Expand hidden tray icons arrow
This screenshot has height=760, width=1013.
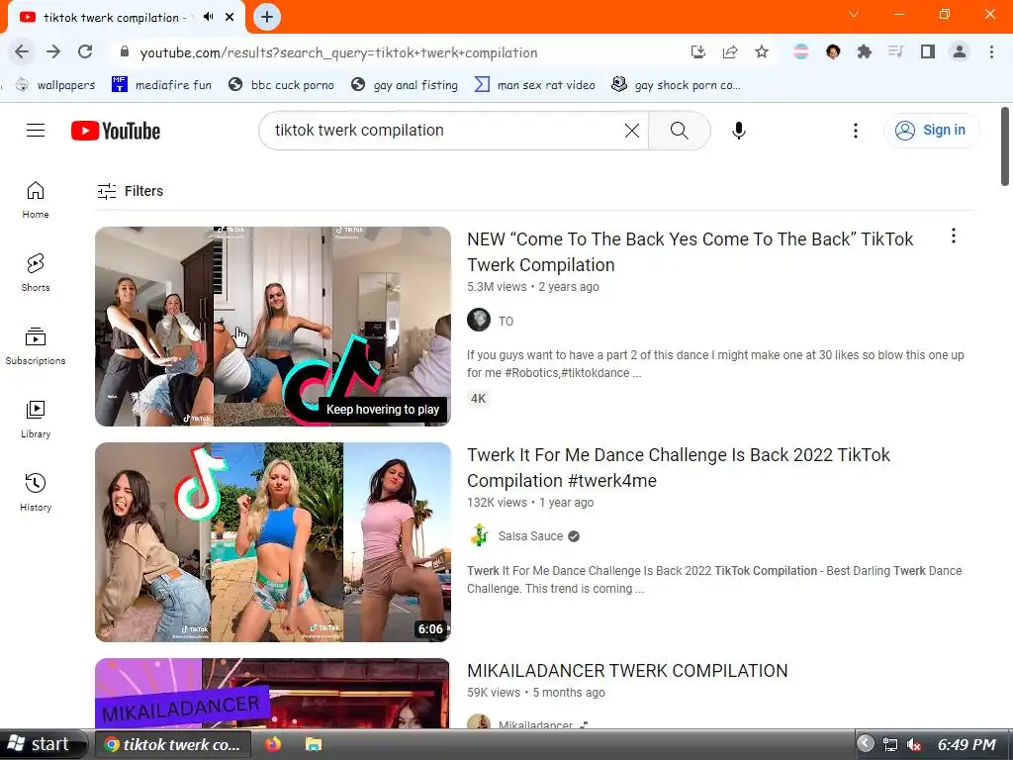click(x=866, y=744)
